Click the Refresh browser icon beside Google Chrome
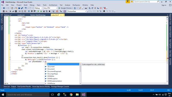This screenshot has height=97, width=172. 75,8
